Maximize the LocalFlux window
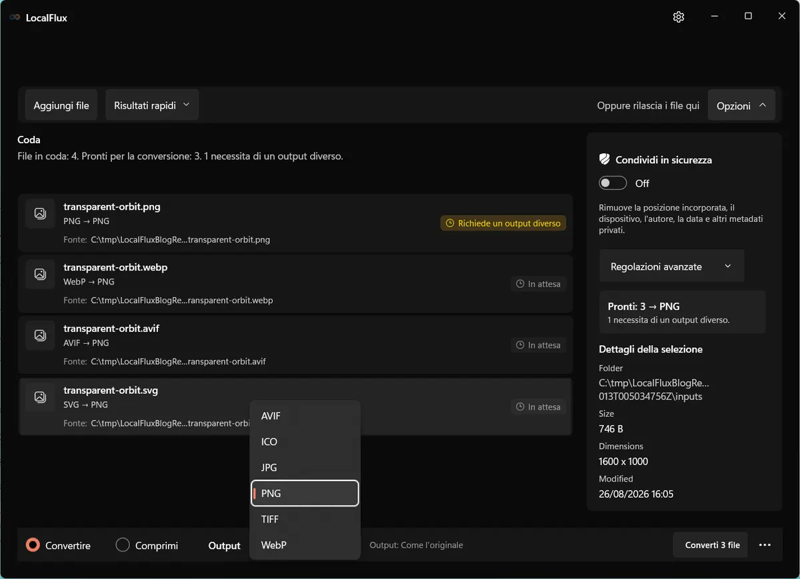This screenshot has height=579, width=800. pyautogui.click(x=748, y=17)
